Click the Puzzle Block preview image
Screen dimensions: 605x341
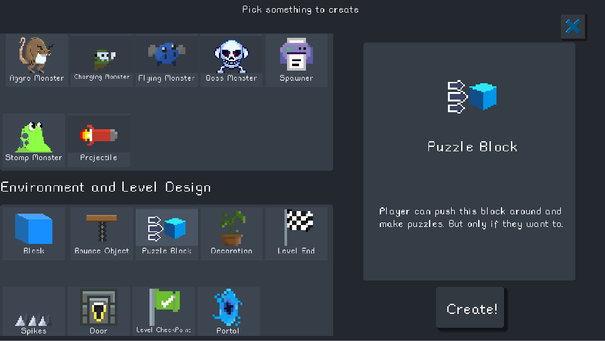pyautogui.click(x=472, y=96)
